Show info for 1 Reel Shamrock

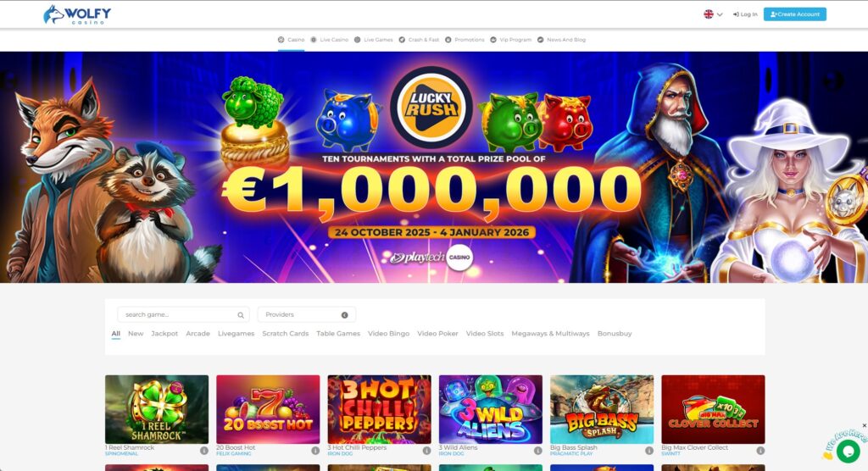point(203,451)
